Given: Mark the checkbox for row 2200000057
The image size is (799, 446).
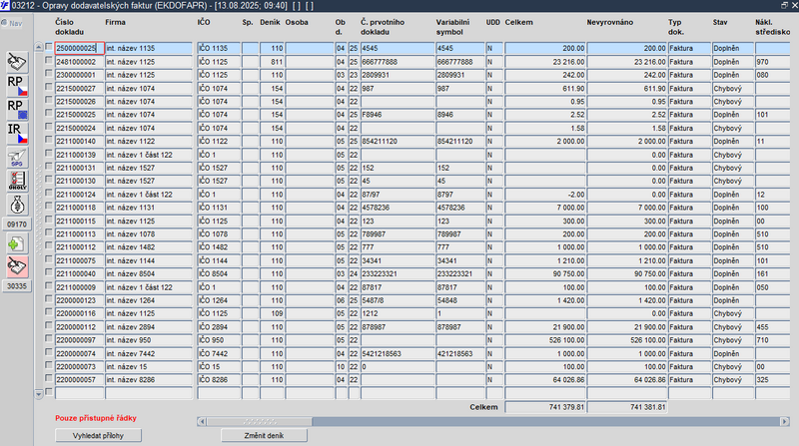Looking at the screenshot, I should (x=49, y=378).
